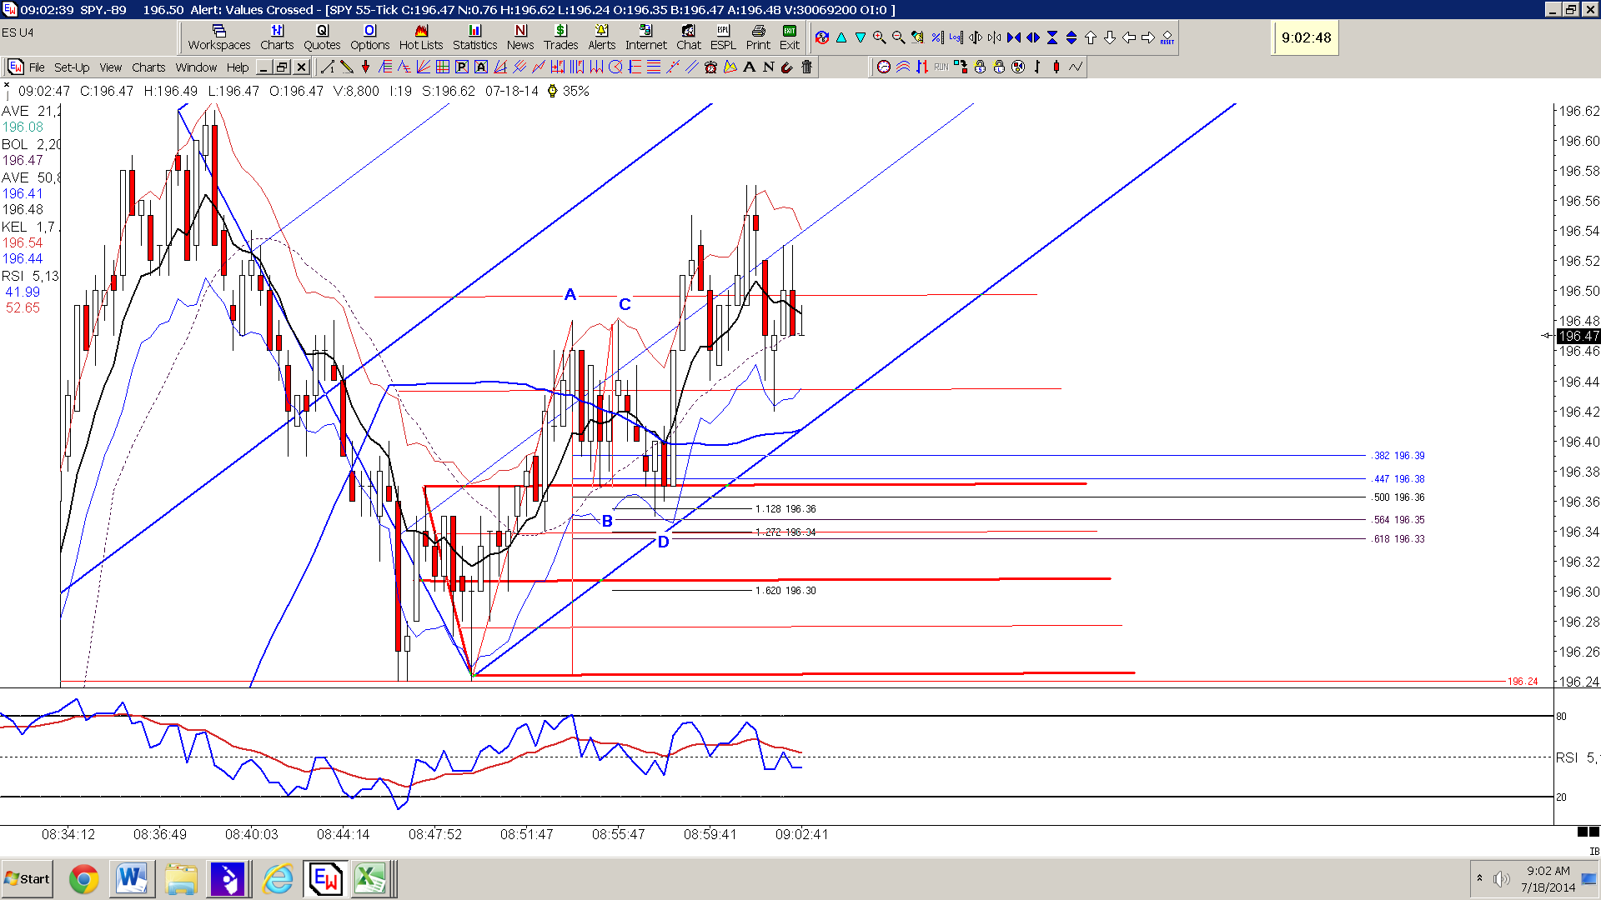
Task: Click the RUN button in the lower toolbar
Action: click(x=941, y=67)
